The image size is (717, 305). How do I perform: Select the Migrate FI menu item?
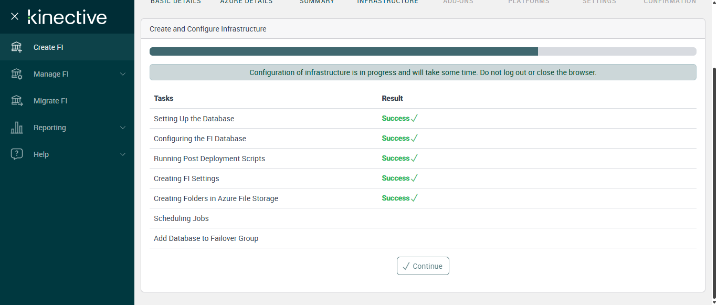(50, 101)
